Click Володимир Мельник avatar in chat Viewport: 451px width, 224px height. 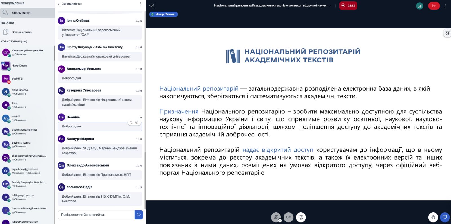[61, 69]
